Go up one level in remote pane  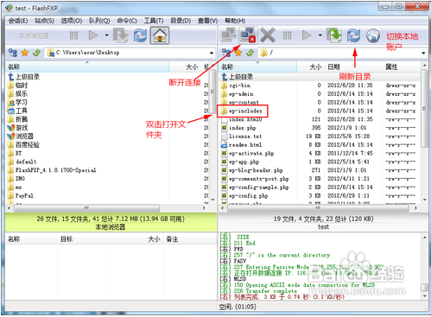tap(250, 53)
